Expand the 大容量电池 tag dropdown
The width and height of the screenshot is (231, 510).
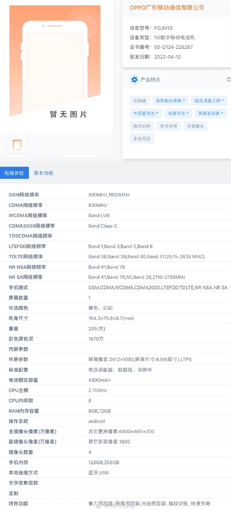tap(146, 113)
